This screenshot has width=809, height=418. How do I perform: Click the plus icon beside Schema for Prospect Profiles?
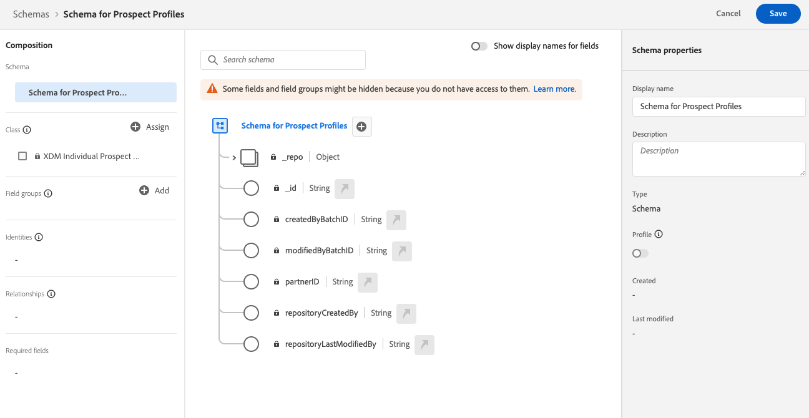[x=361, y=126]
